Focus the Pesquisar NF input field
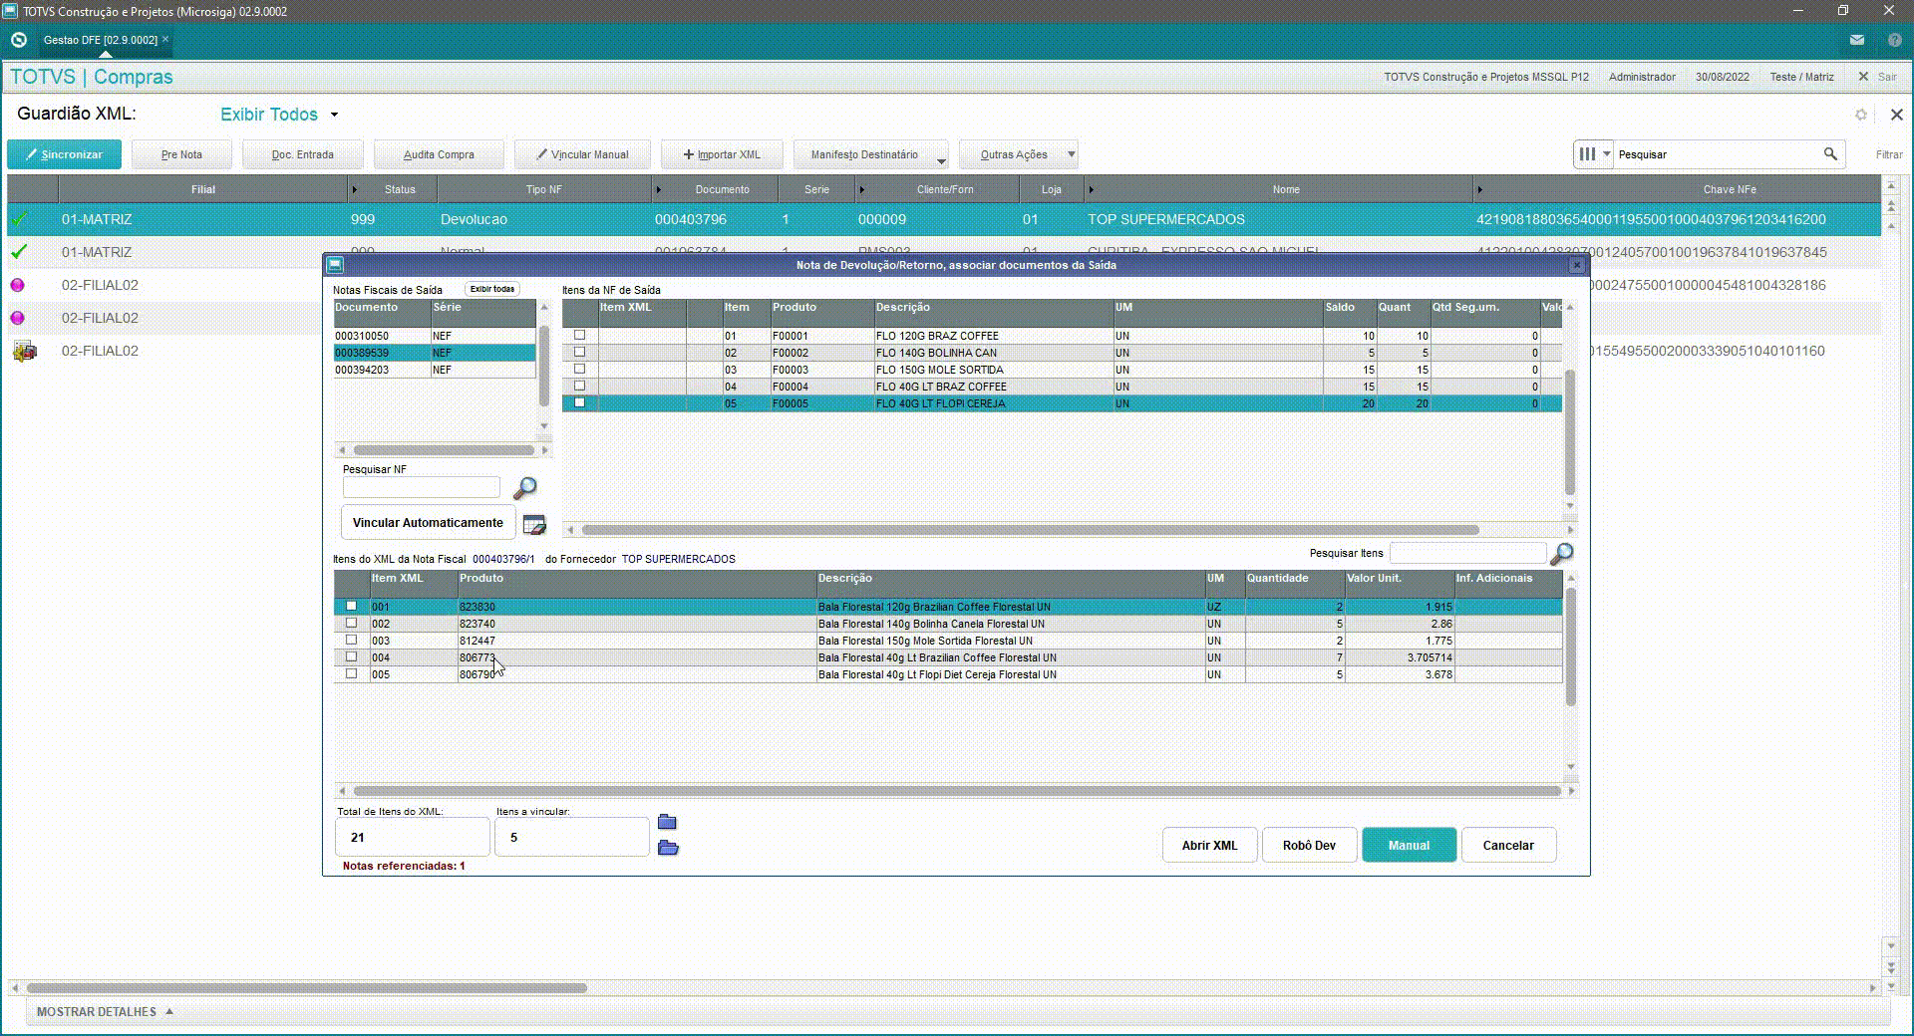The image size is (1914, 1036). pos(421,487)
